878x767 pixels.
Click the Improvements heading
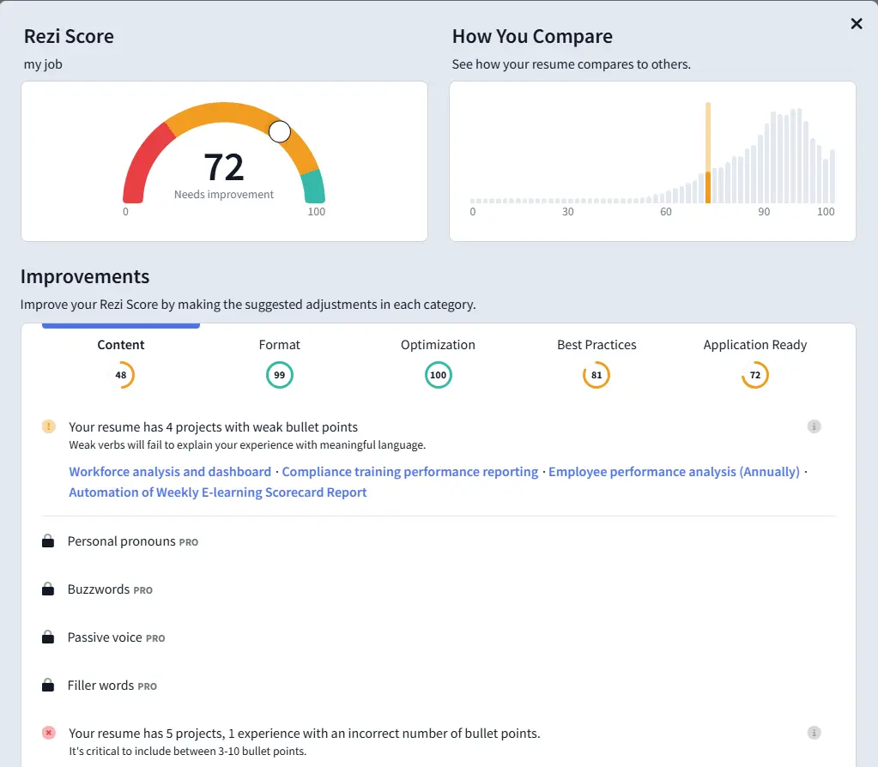pos(85,276)
